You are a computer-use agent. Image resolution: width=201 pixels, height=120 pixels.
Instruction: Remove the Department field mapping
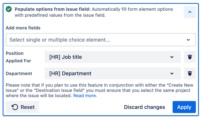pyautogui.click(x=190, y=74)
